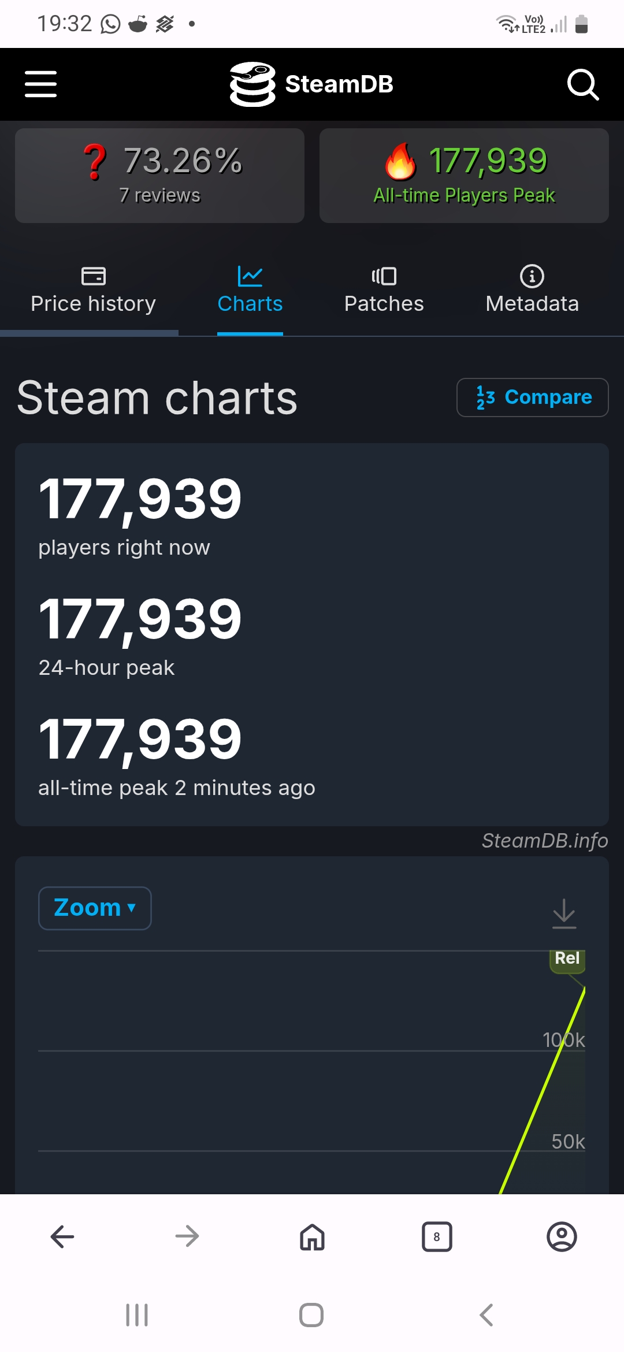Open the 73.26% reviews card
Image resolution: width=624 pixels, height=1352 pixels.
point(159,176)
